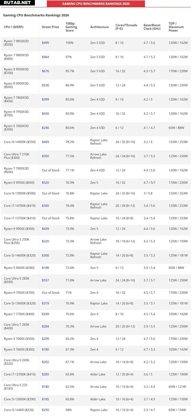Image resolution: width=192 pixels, height=420 pixels.
Task: Click the $220 price for Core Ultra 5 250K Plus
Action: 45,241
